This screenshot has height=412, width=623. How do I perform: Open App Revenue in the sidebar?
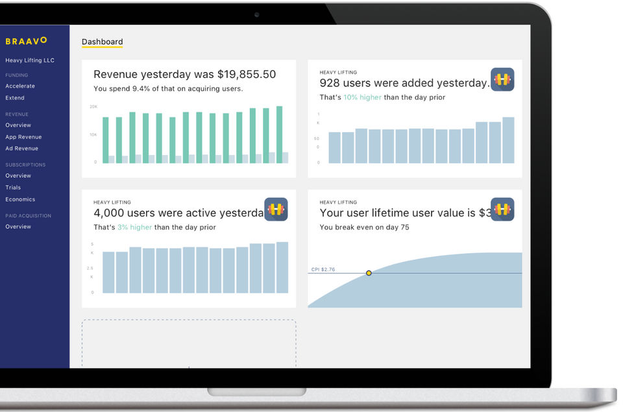pos(23,137)
